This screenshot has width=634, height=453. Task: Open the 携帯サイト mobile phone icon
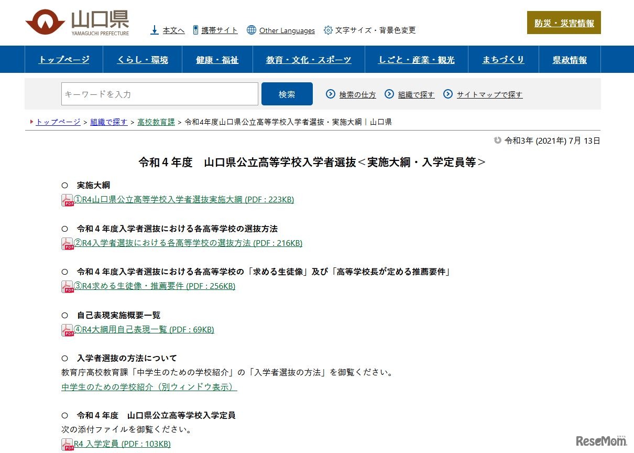[195, 29]
